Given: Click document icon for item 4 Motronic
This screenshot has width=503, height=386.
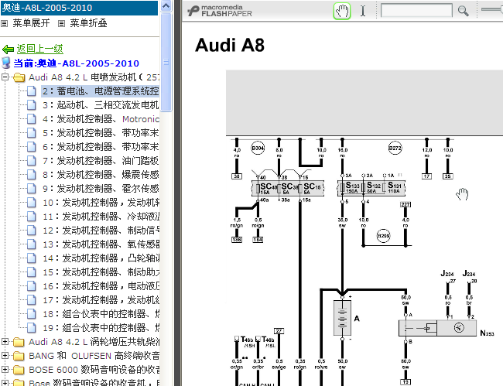Looking at the screenshot, I should (x=32, y=119).
